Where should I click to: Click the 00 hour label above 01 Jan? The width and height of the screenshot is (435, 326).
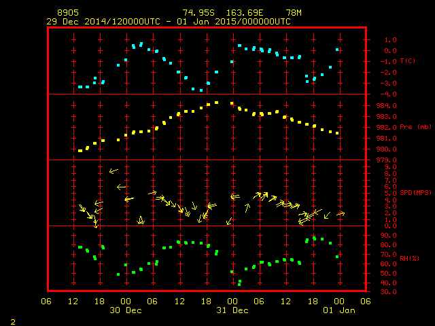[x=339, y=302]
